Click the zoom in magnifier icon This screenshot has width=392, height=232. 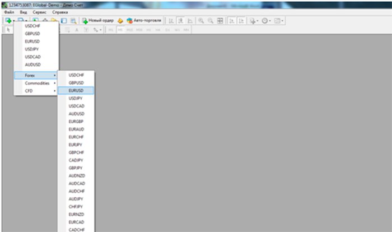[x=201, y=20]
